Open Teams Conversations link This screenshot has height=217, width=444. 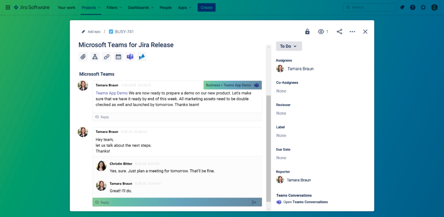[305, 202]
